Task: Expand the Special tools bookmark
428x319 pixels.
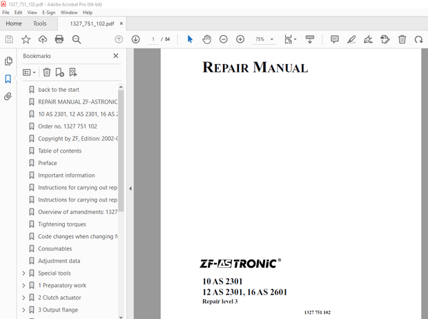Action: click(x=23, y=273)
